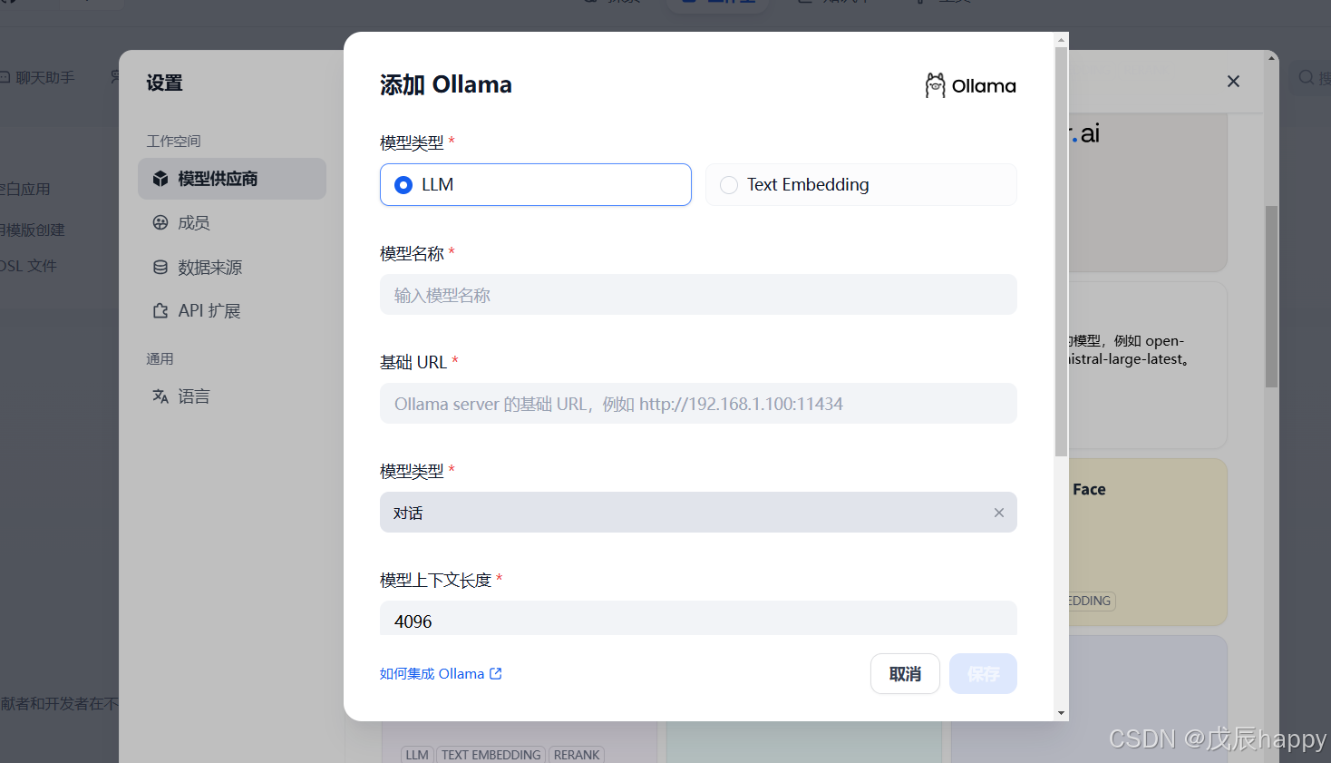The width and height of the screenshot is (1331, 763).
Task: Click the 取消 cancel button
Action: (x=905, y=674)
